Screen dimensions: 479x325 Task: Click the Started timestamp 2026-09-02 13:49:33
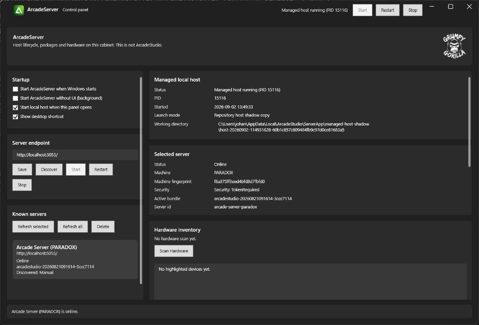tap(233, 107)
